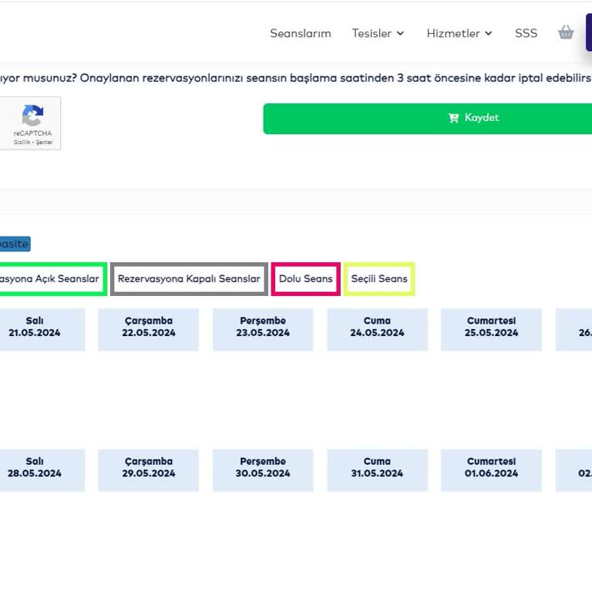This screenshot has height=592, width=592.
Task: Click the cart icon in Kaydet button
Action: (453, 118)
